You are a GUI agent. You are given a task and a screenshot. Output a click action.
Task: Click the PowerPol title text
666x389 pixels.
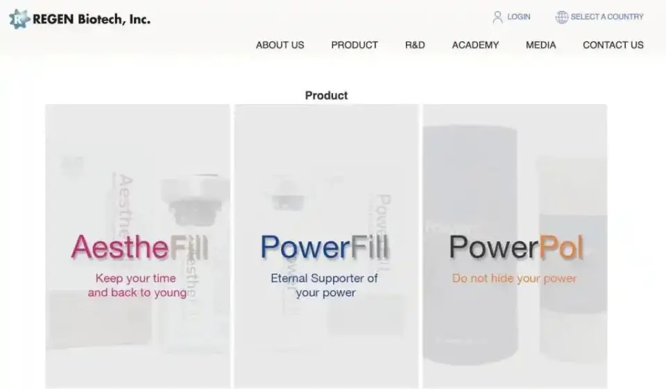pos(516,247)
